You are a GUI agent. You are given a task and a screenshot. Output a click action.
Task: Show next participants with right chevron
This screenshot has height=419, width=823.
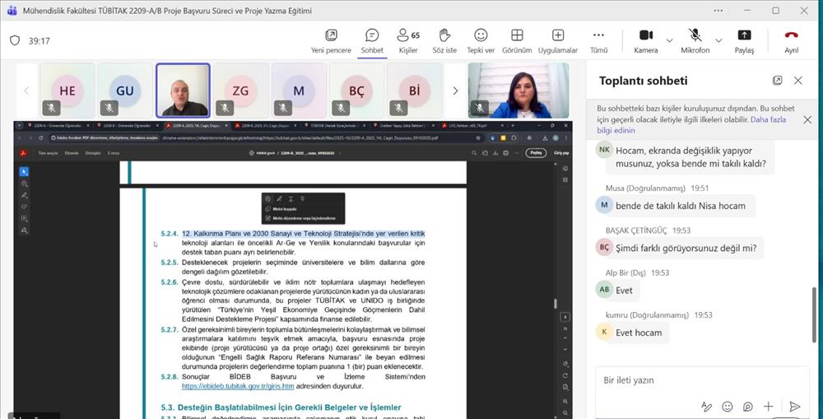pos(455,91)
